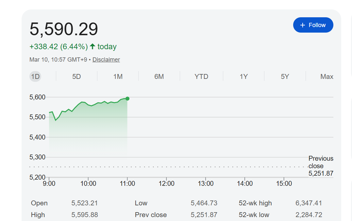Open the Disclaimer link
352x221 pixels.
(x=106, y=60)
